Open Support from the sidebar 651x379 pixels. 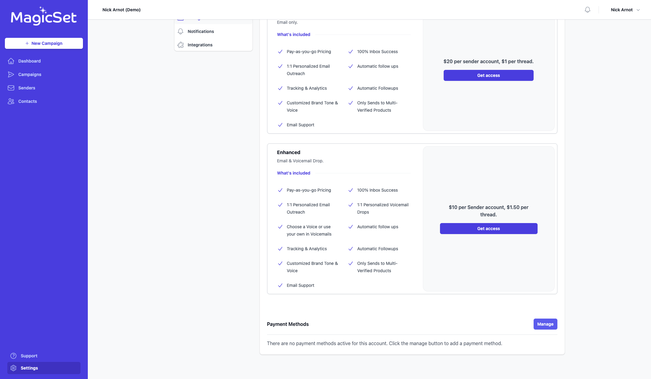coord(44,356)
